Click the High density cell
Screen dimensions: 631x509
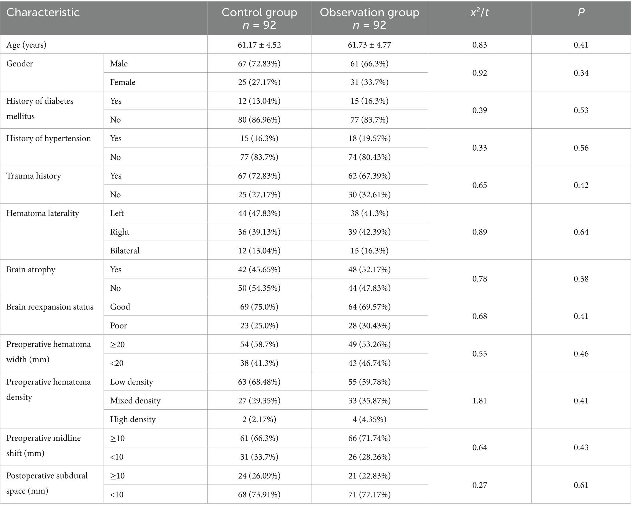tap(133, 419)
